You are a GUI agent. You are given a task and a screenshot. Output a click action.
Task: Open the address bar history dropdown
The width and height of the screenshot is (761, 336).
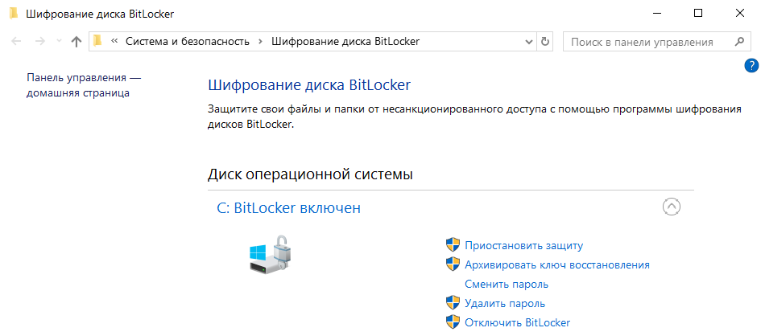529,42
